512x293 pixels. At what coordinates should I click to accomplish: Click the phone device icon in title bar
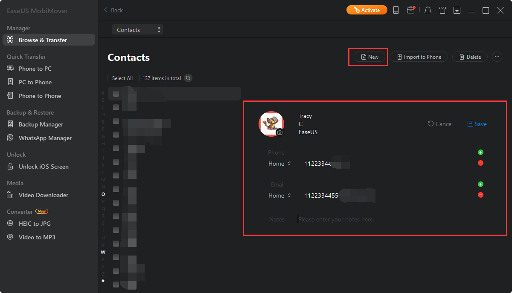pos(396,10)
